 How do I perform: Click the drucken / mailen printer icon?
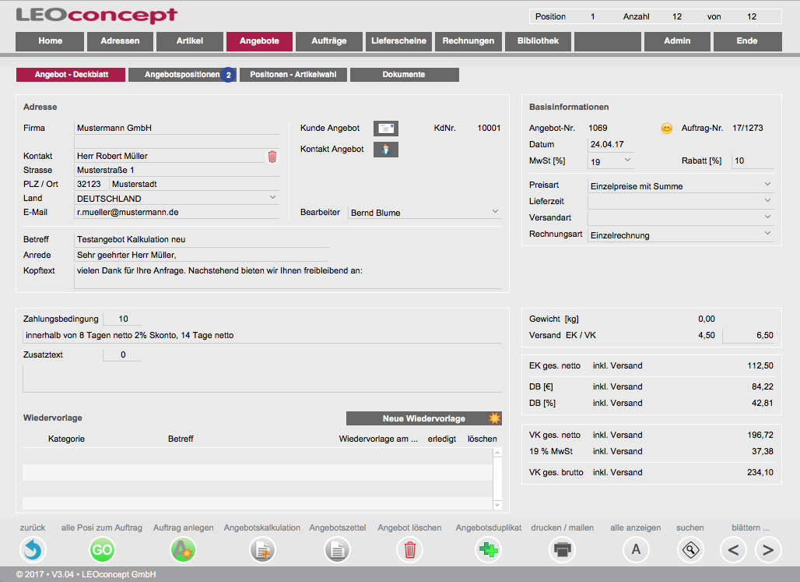[x=562, y=550]
